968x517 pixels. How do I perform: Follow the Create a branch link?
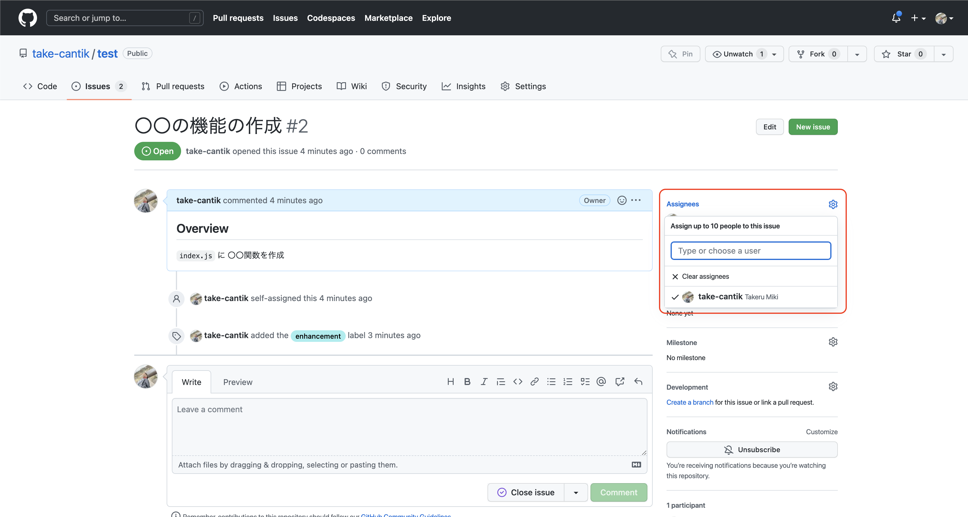[690, 402]
